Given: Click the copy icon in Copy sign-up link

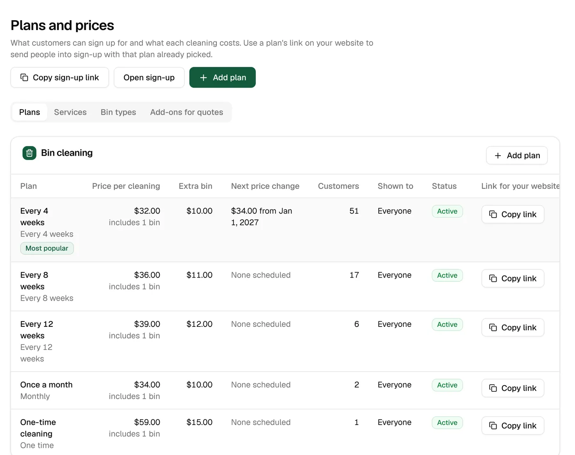Looking at the screenshot, I should [24, 78].
